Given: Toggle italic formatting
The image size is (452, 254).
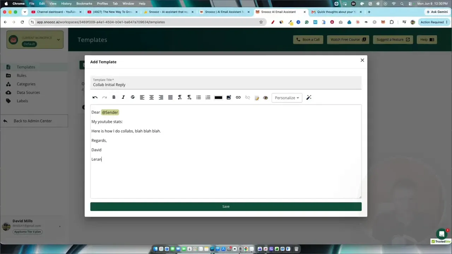Looking at the screenshot, I should pos(123,98).
